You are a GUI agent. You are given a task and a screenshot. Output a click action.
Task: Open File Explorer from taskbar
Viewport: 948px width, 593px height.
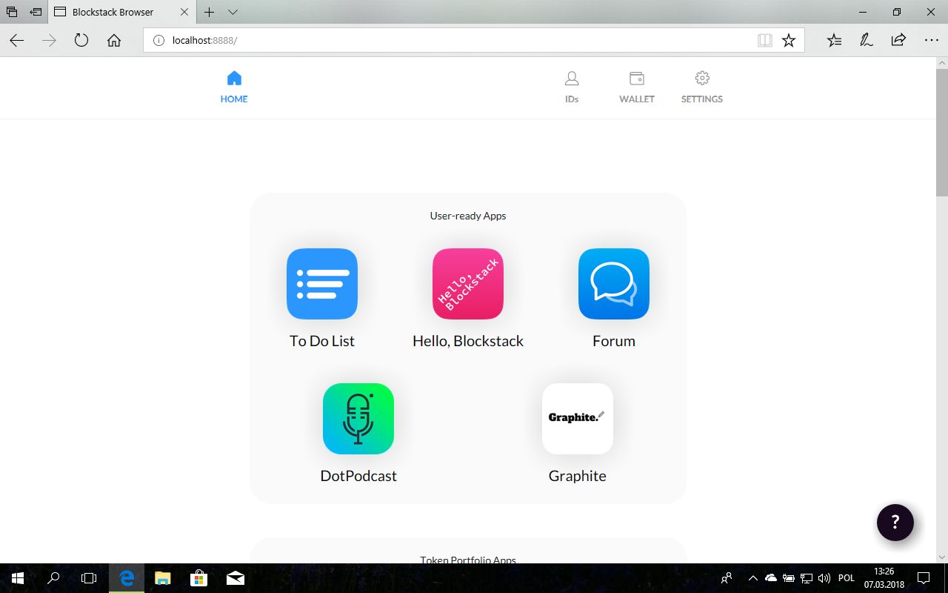pyautogui.click(x=162, y=578)
